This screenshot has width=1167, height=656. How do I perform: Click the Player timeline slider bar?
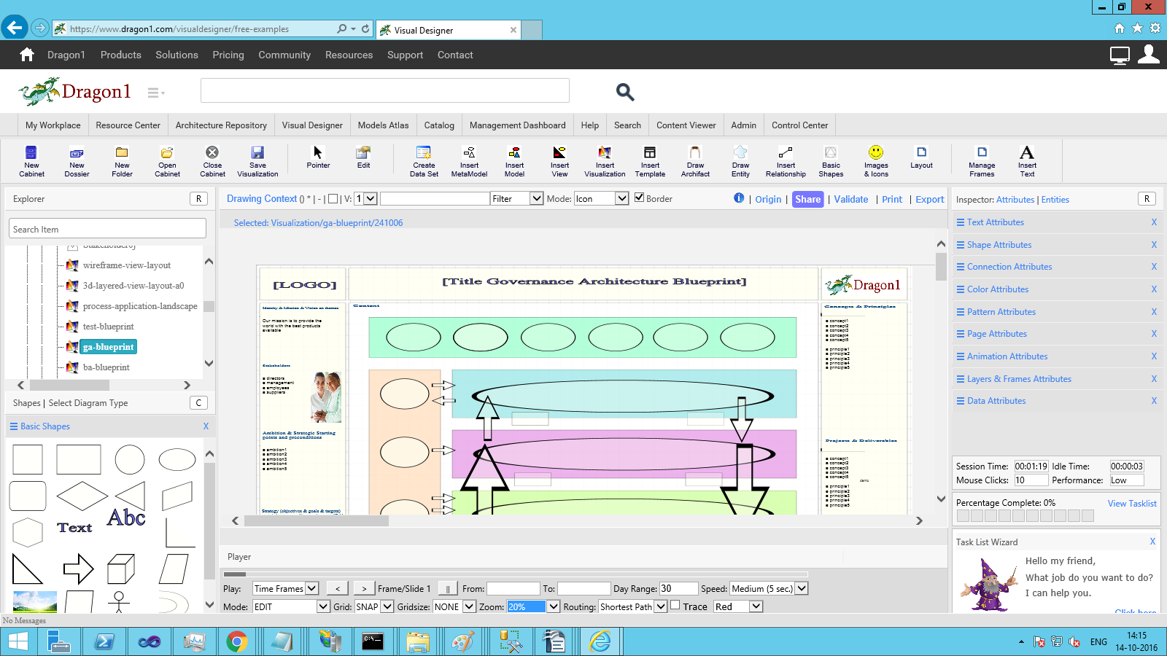[x=515, y=574]
